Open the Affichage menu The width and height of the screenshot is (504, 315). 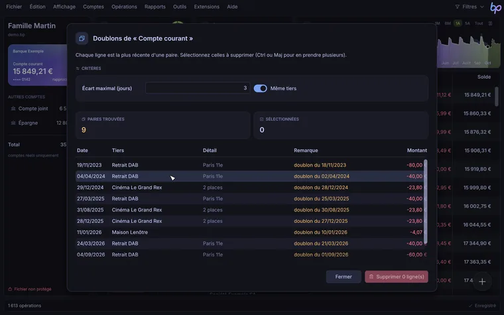click(64, 7)
